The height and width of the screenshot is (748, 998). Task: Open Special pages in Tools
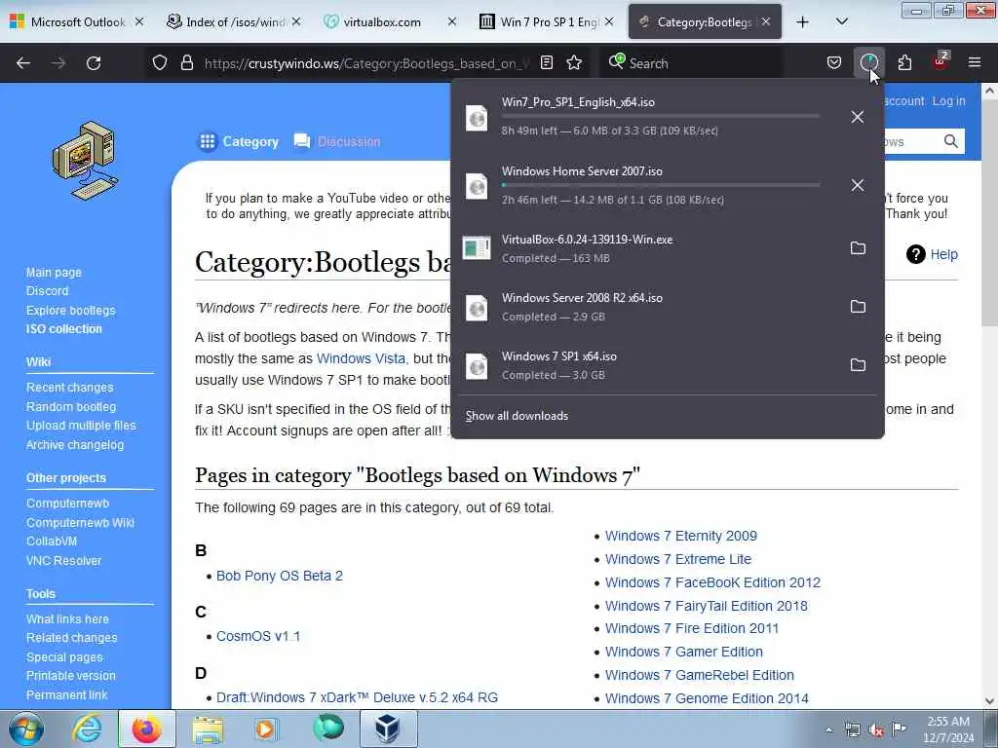coord(64,657)
